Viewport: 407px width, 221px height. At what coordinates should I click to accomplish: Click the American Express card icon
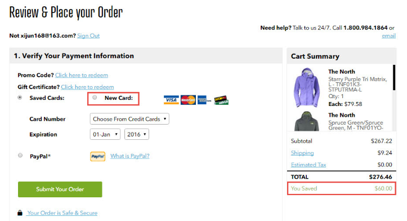204,100
